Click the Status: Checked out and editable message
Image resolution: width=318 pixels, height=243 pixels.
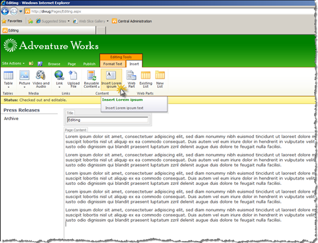point(35,100)
